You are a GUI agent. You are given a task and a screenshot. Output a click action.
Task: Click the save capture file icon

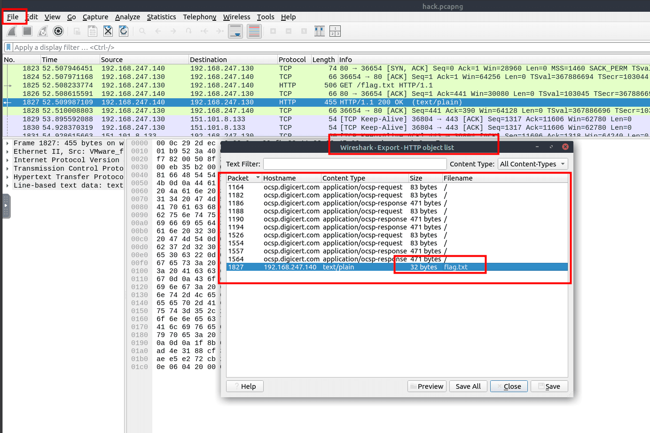click(93, 31)
